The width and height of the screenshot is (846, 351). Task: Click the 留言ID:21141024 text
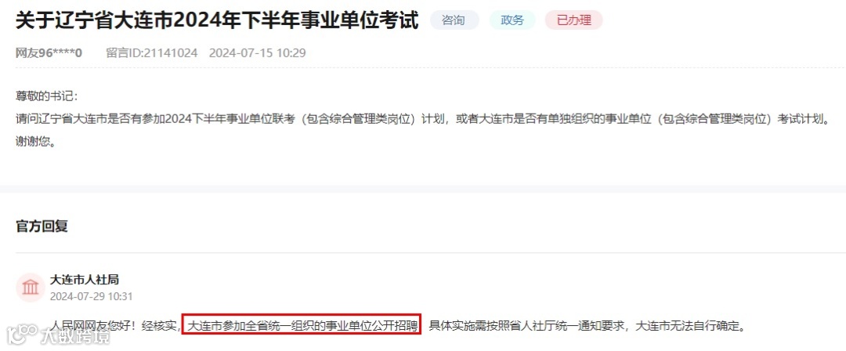(x=152, y=53)
